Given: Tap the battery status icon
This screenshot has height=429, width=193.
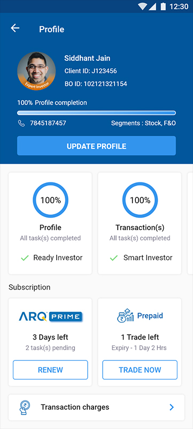Looking at the screenshot, I should click(x=163, y=6).
